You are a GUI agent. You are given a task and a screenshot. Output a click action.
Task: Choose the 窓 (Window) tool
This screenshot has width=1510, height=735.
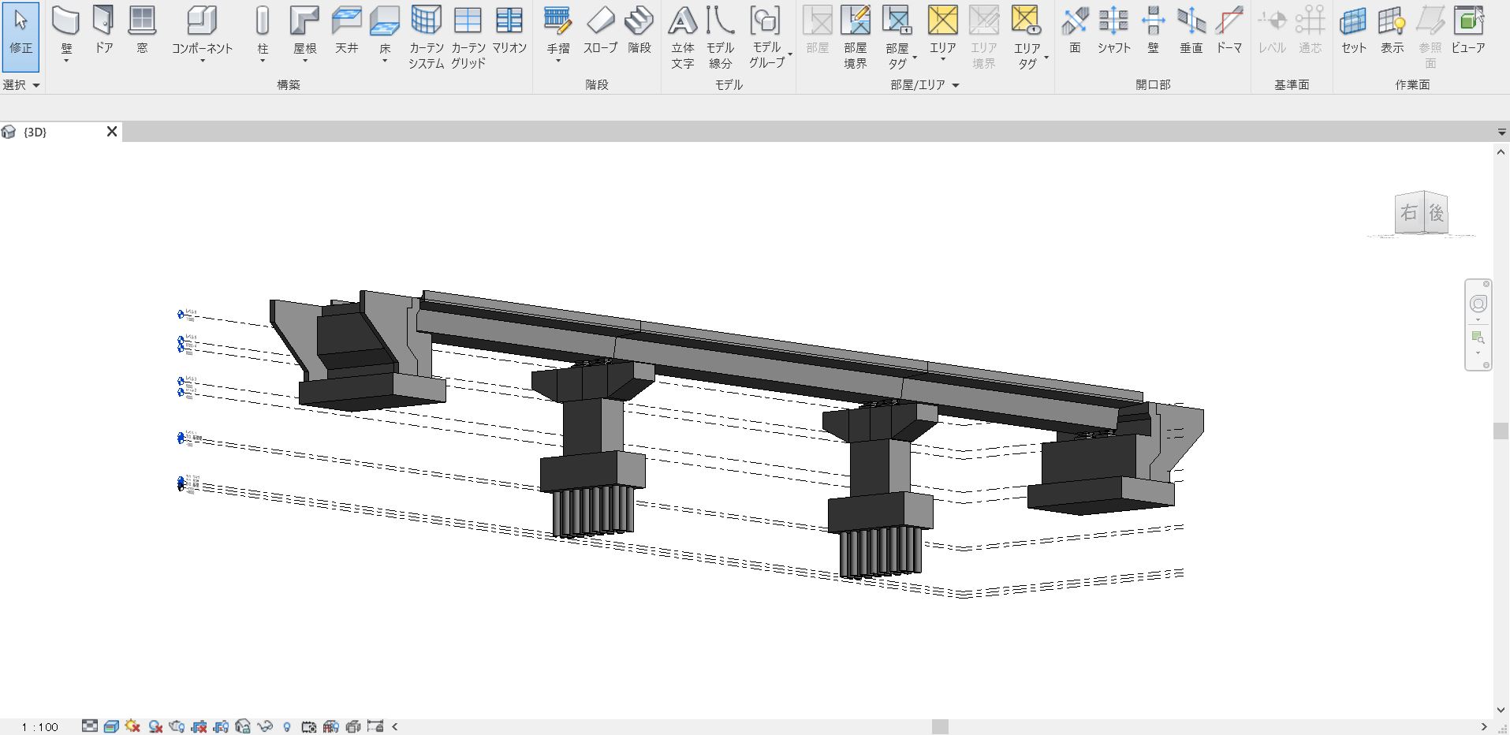coord(142,31)
